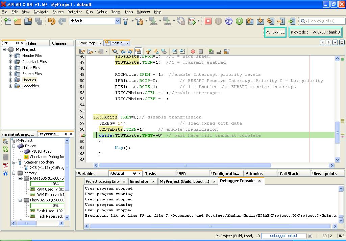Toggle highlight search in editor toolbar
This screenshot has height=241, width=346.
pos(138,51)
